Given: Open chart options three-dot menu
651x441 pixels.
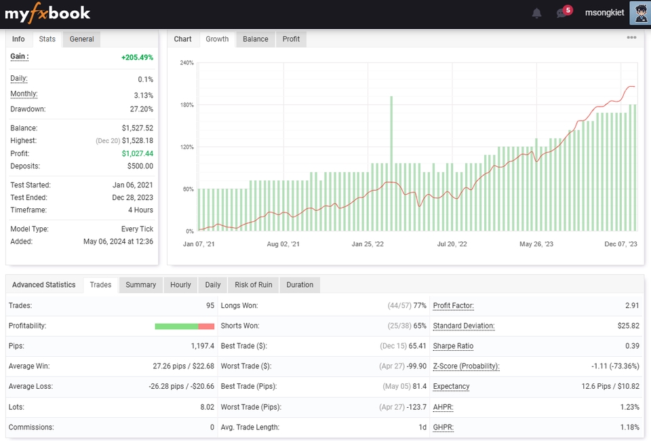Looking at the screenshot, I should point(631,38).
